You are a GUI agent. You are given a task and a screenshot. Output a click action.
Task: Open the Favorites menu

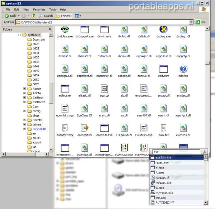click(39, 9)
